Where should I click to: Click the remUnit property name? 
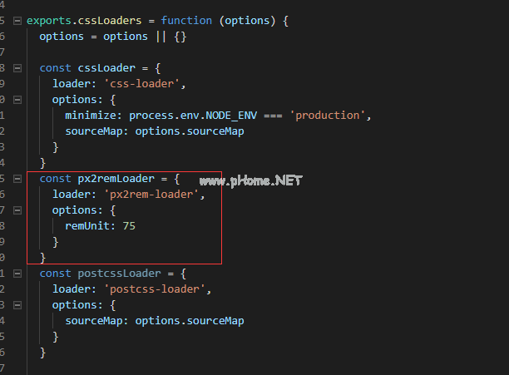(90, 226)
